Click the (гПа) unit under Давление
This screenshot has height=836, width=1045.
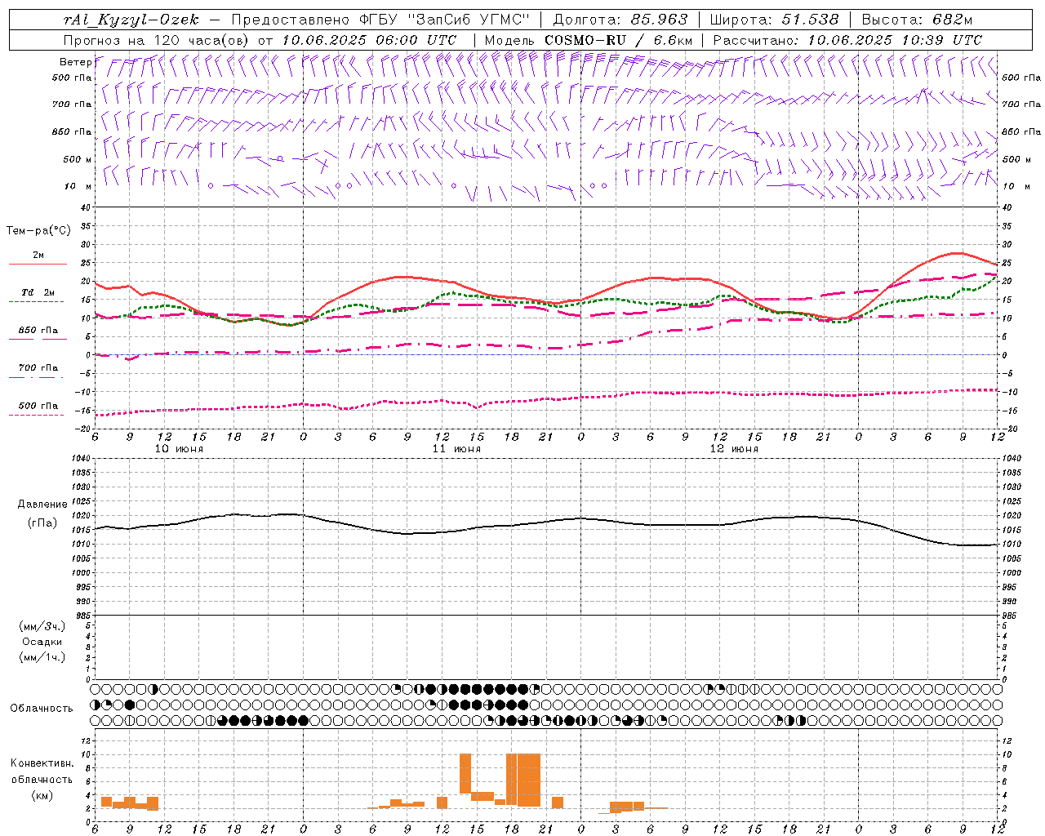tap(42, 522)
